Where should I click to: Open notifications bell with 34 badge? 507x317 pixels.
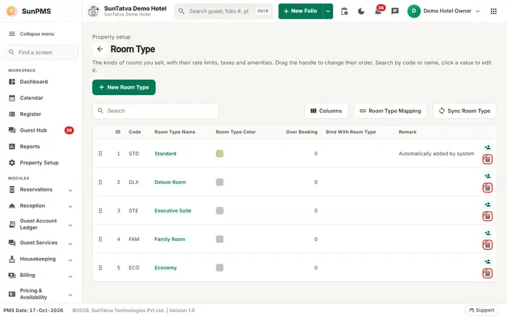tap(378, 11)
